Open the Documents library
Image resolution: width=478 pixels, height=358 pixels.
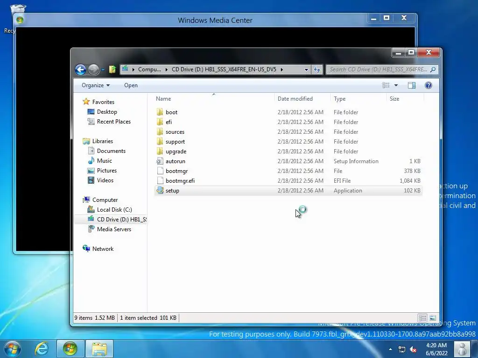(x=111, y=151)
